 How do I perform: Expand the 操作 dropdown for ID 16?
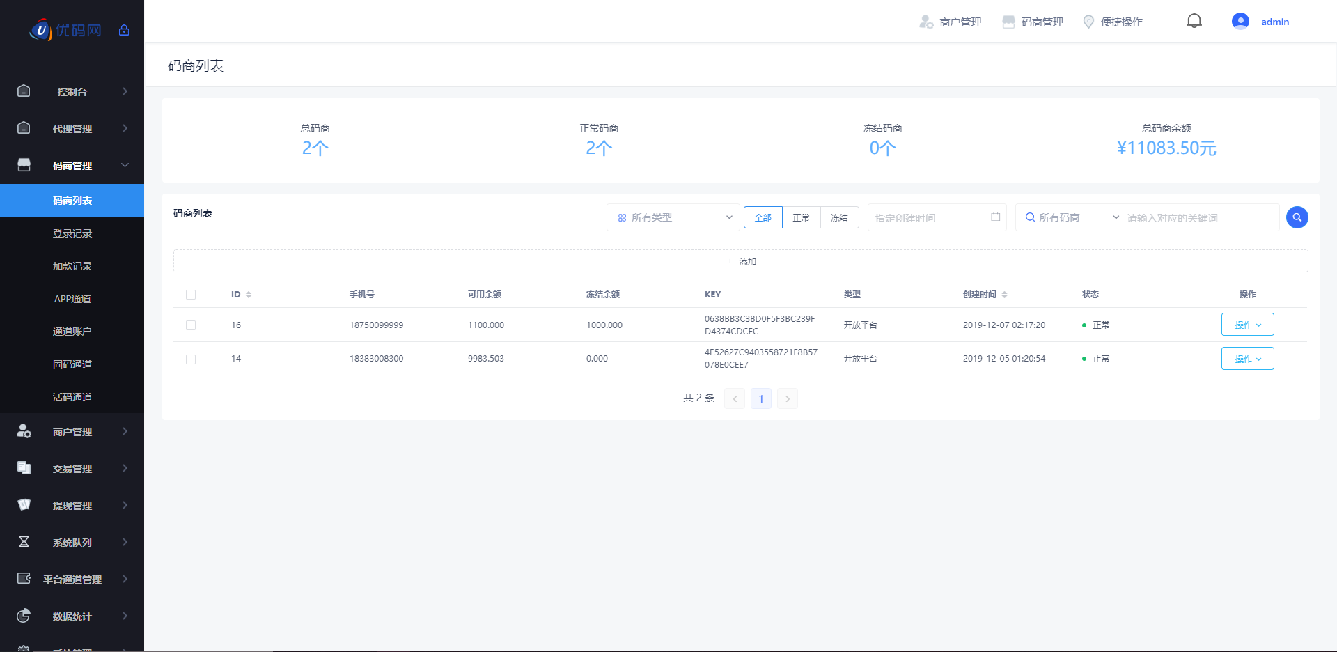1247,325
